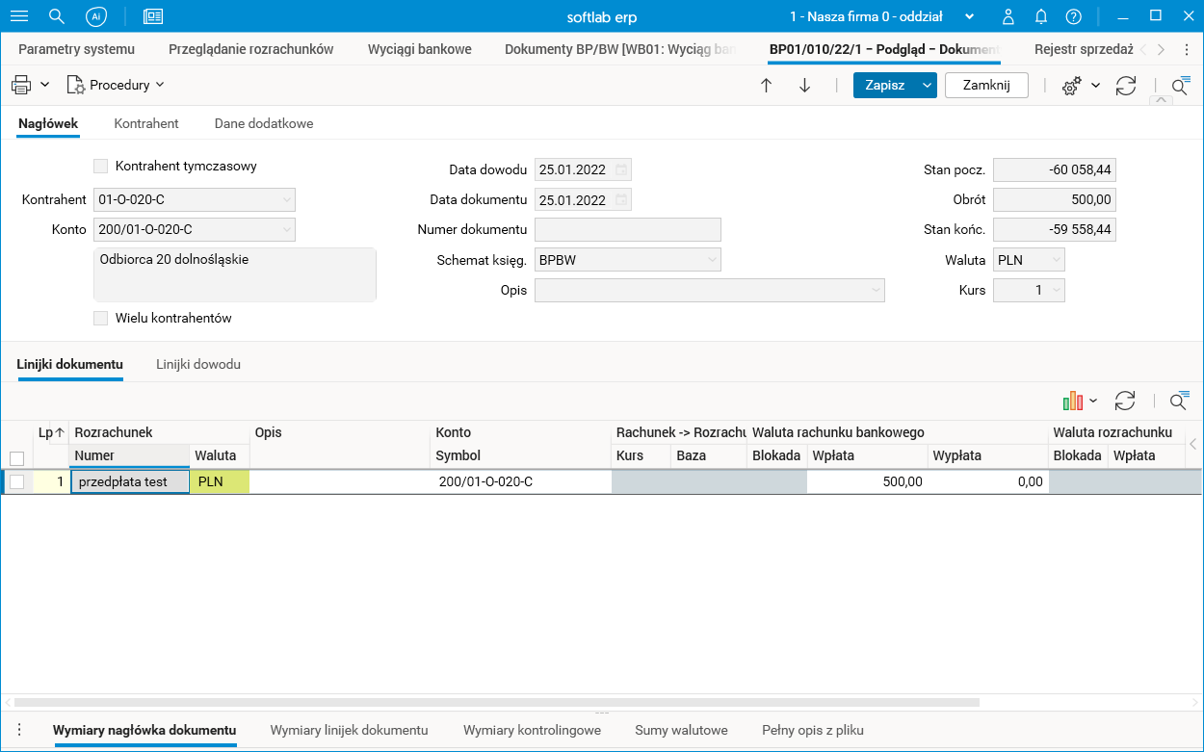Switch to Wymiary kontrolingowe tab
1204x752 pixels.
(532, 730)
